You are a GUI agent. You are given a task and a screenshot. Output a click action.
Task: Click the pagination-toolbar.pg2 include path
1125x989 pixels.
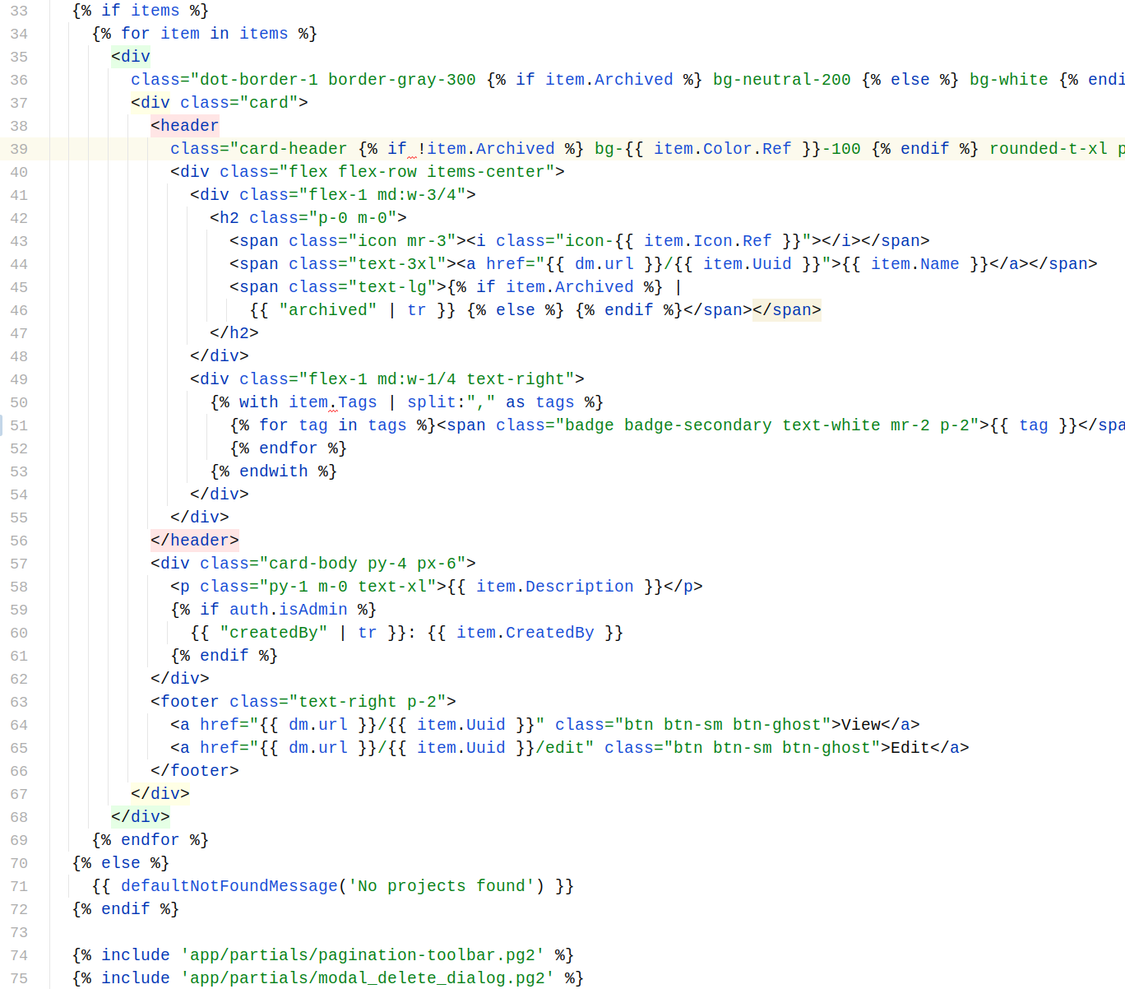[362, 955]
